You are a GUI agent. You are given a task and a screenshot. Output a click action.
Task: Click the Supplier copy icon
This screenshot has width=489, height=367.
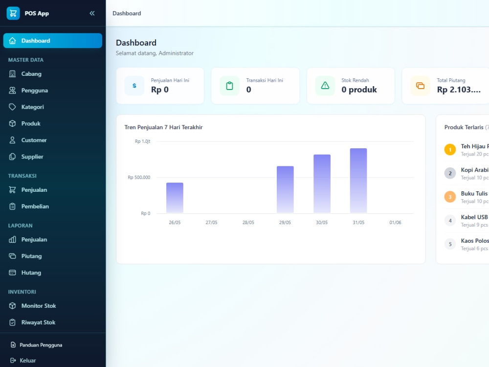point(13,157)
